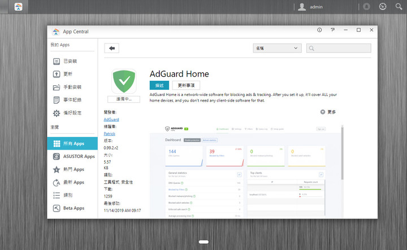Click the App Central info icon in title bar
The height and width of the screenshot is (250, 407).
[319, 30]
